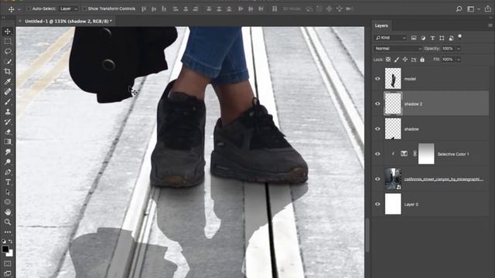Open the workspace switcher dropdown
The image size is (495, 278).
click(473, 8)
